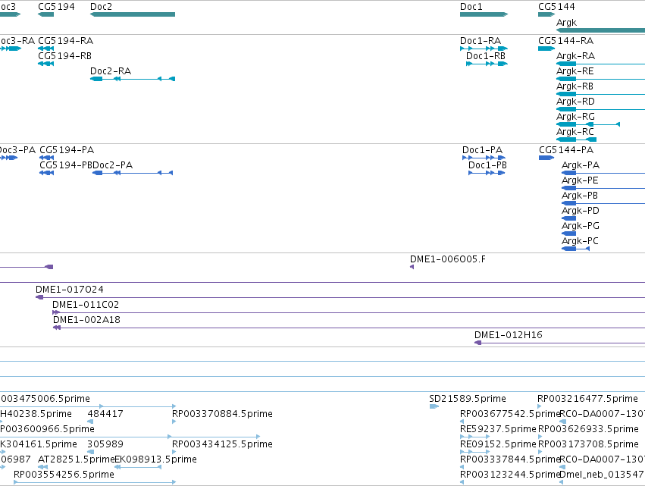Click the Doc1 gene arrow feature
Image resolution: width=645 pixels, height=486 pixels.
pyautogui.click(x=484, y=14)
